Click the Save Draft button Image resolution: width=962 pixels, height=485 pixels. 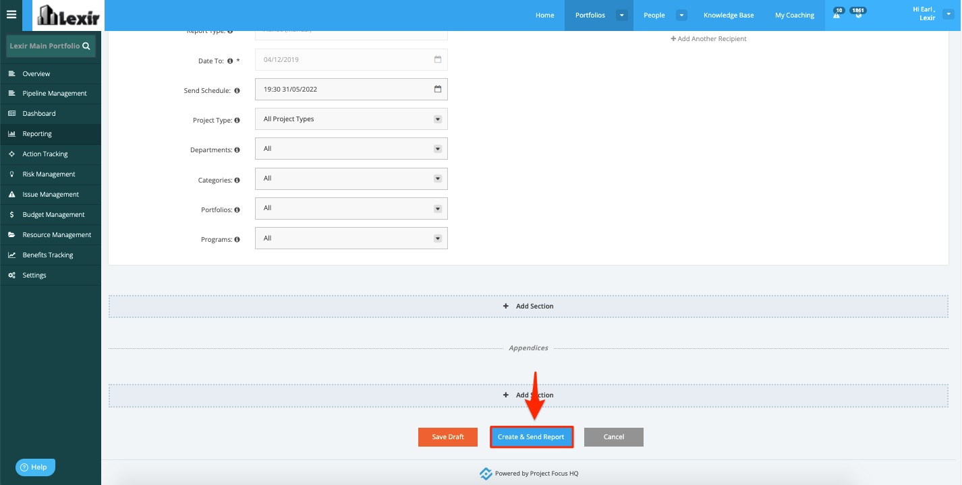point(448,437)
